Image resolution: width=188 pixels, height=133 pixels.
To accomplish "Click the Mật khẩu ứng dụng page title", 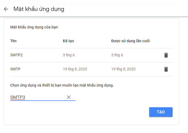I will point(39,9).
